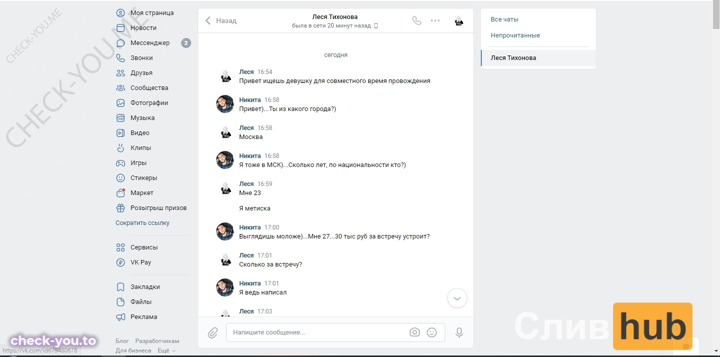Viewport: 720px width, 357px height.
Task: Open the Market section icon
Action: tap(121, 193)
